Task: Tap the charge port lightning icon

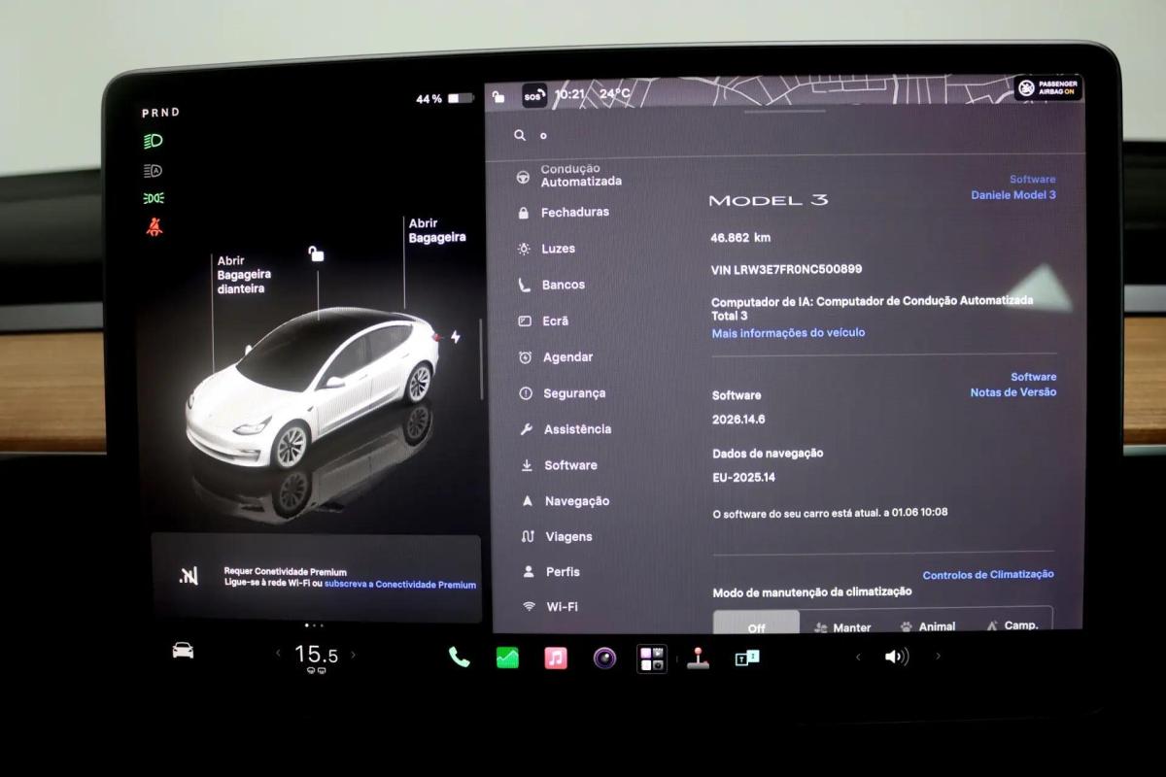Action: (x=456, y=337)
